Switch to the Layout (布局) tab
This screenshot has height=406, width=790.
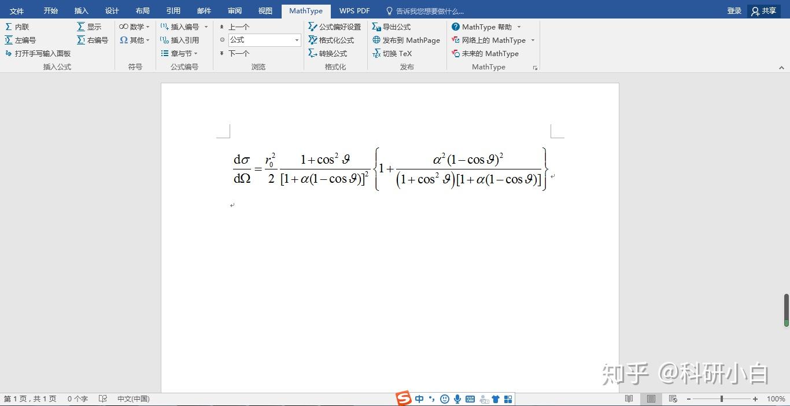pos(142,11)
